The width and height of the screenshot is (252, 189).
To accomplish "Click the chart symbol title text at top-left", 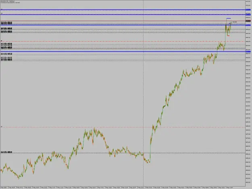I will coord(8,1).
